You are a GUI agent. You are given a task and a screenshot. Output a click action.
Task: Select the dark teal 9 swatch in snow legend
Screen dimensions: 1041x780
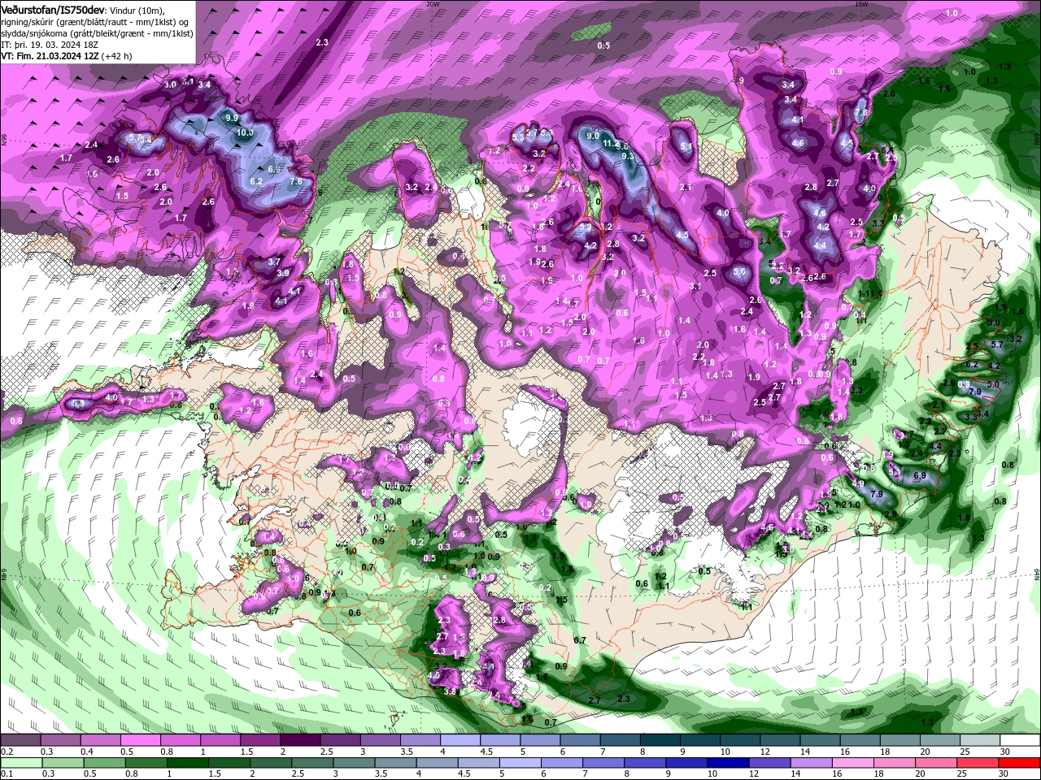coord(699,740)
